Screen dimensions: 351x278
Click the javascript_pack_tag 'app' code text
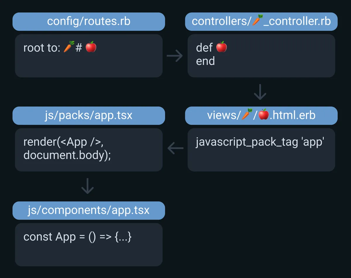pyautogui.click(x=260, y=142)
